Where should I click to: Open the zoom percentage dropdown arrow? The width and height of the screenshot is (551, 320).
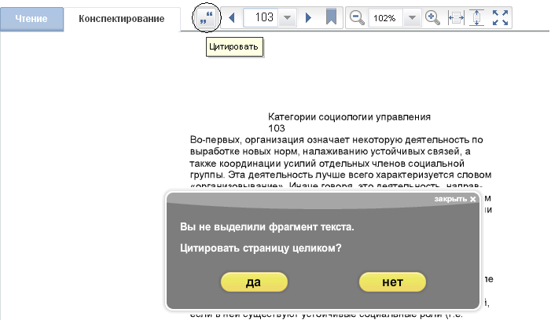[x=412, y=17]
